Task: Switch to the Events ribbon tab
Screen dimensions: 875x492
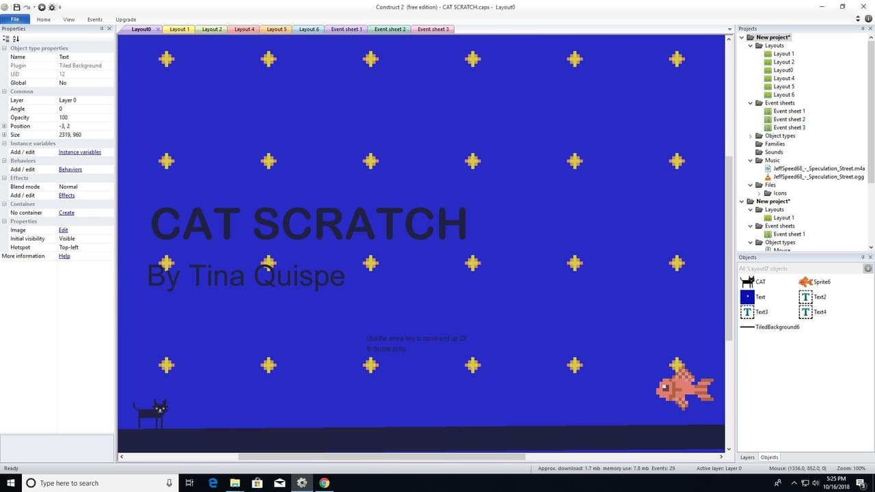Action: coord(94,20)
